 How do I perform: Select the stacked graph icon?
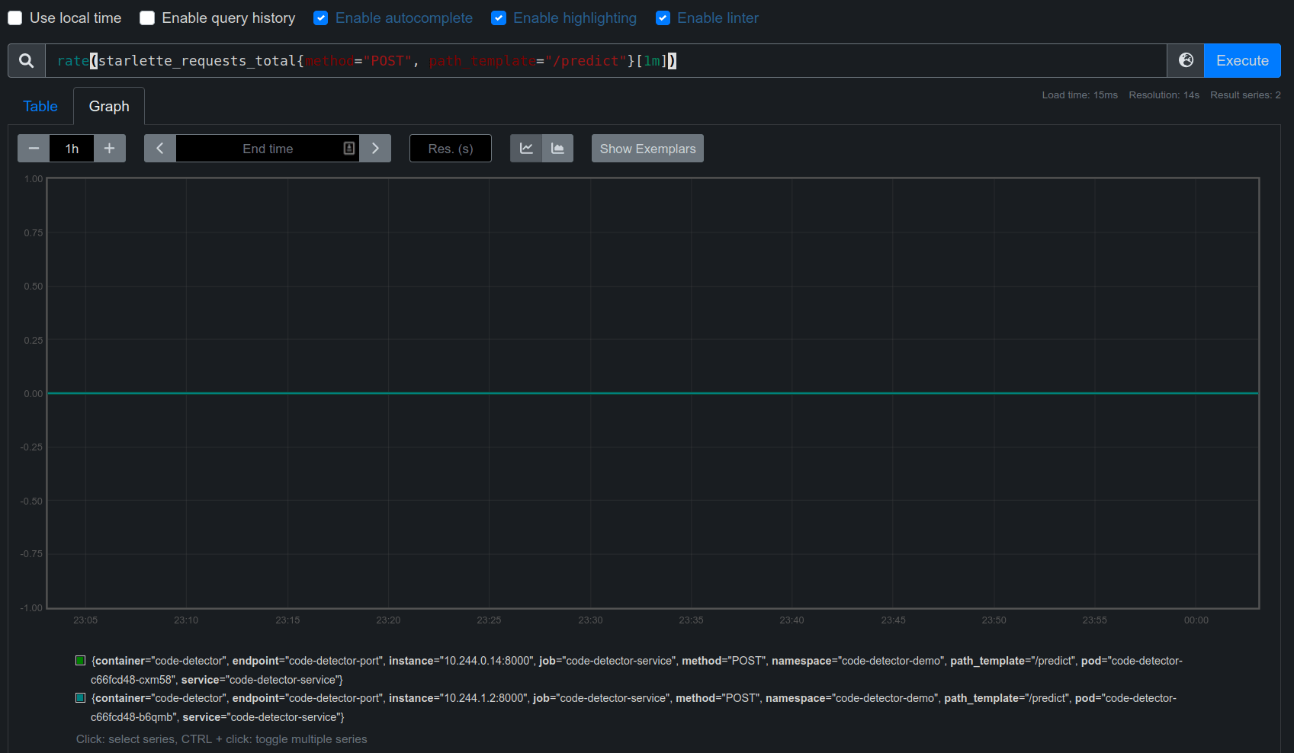(559, 148)
